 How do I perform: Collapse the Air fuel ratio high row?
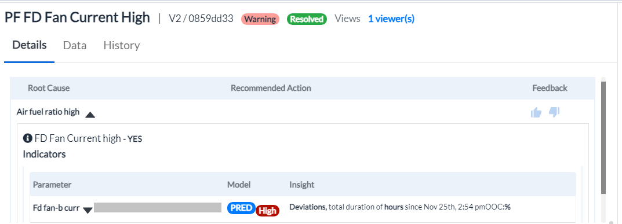90,115
